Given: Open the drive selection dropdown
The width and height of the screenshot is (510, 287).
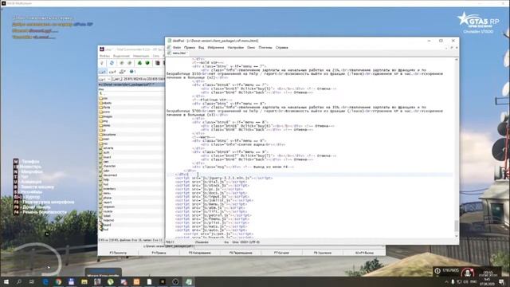Looking at the screenshot, I should (x=104, y=79).
